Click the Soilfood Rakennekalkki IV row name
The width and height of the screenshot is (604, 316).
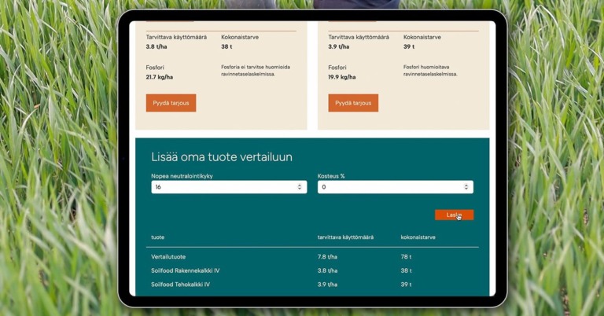pyautogui.click(x=186, y=270)
